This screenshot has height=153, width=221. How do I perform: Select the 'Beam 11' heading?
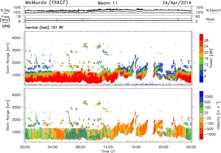pyautogui.click(x=108, y=3)
